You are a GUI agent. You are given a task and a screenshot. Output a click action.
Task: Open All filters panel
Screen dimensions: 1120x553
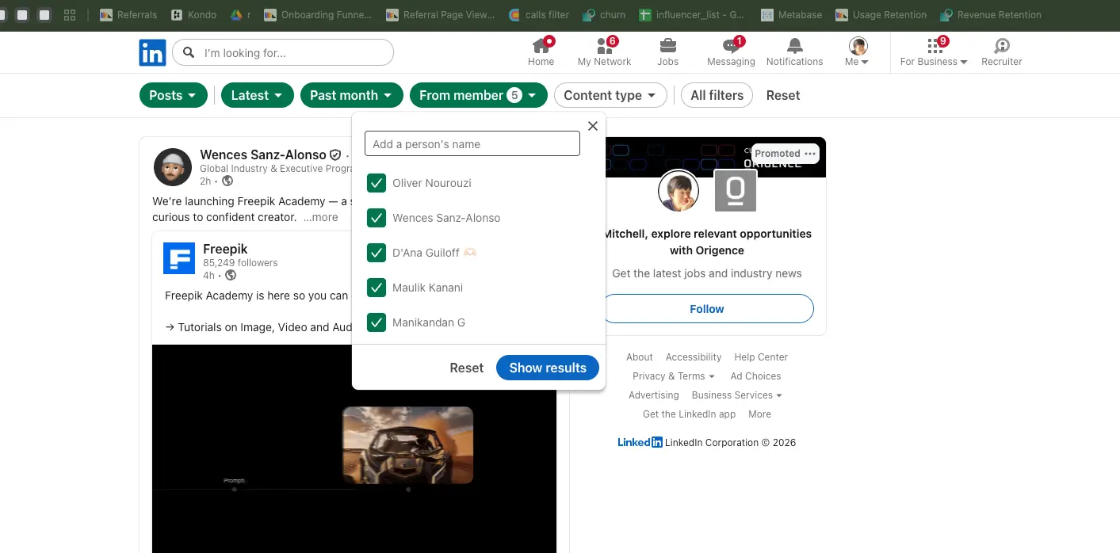(x=717, y=95)
